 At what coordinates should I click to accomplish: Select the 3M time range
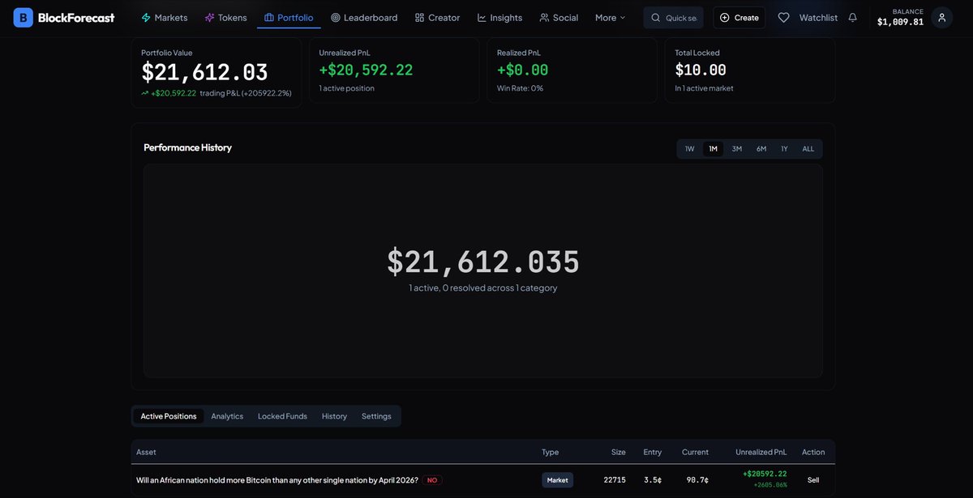(x=737, y=149)
